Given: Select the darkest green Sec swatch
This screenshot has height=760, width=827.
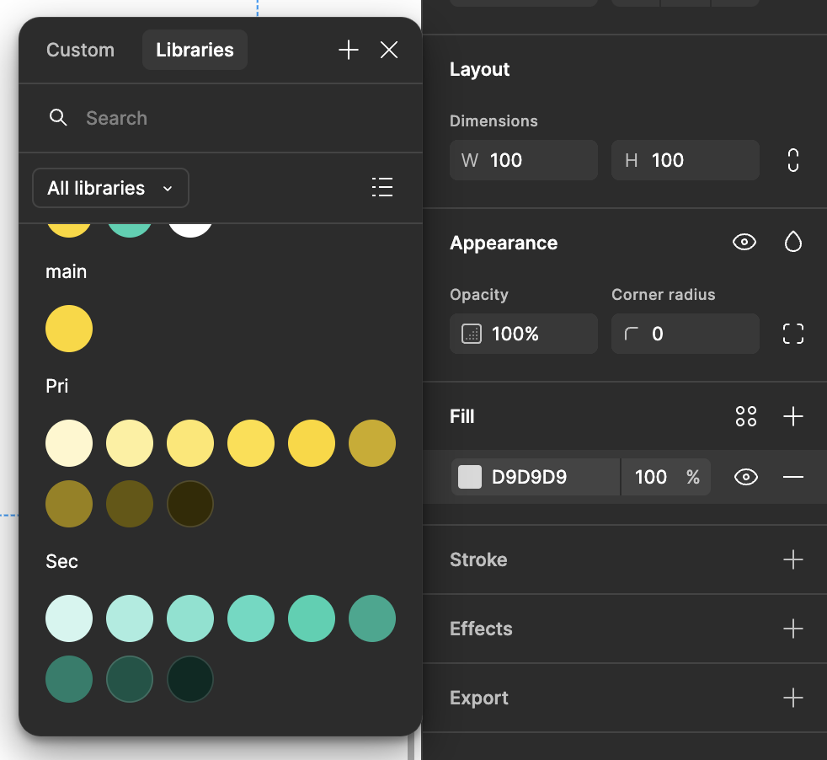Looking at the screenshot, I should (x=190, y=679).
